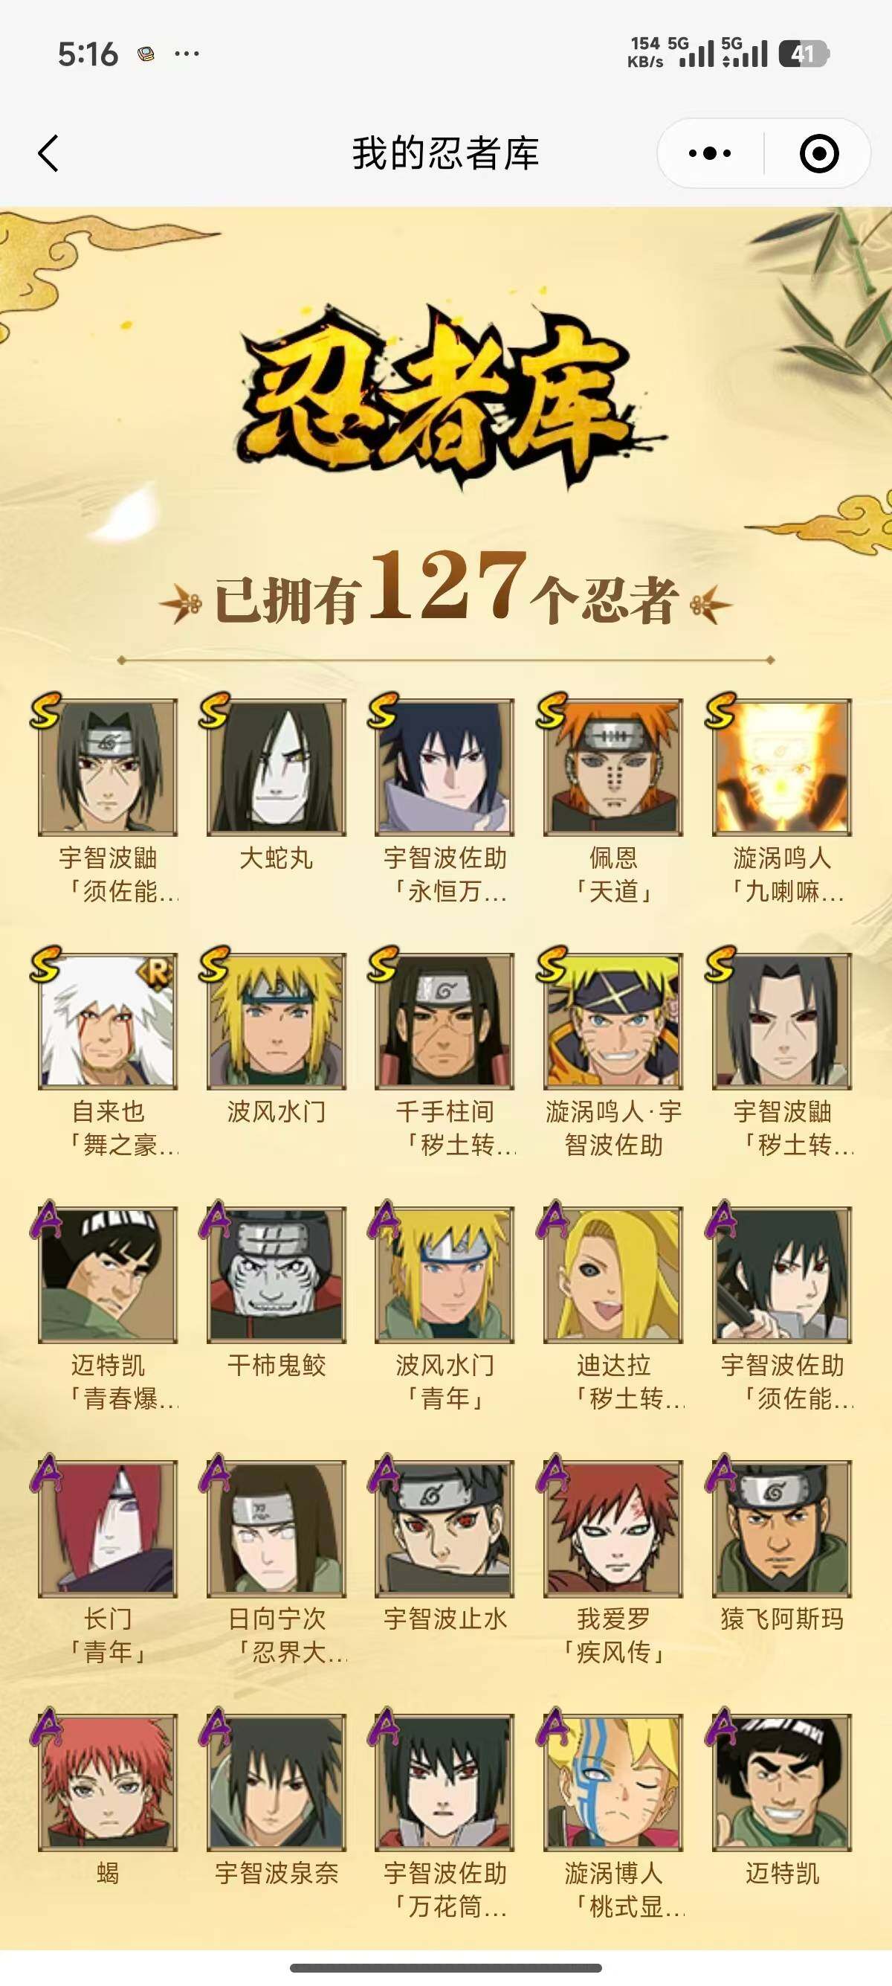Click the S rank badge on 宇智波鼬「须佐能…
This screenshot has width=892, height=1986.
coord(45,710)
